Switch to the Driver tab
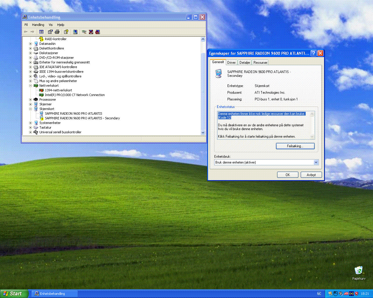Viewport: 373px width, 298px height. tap(231, 63)
